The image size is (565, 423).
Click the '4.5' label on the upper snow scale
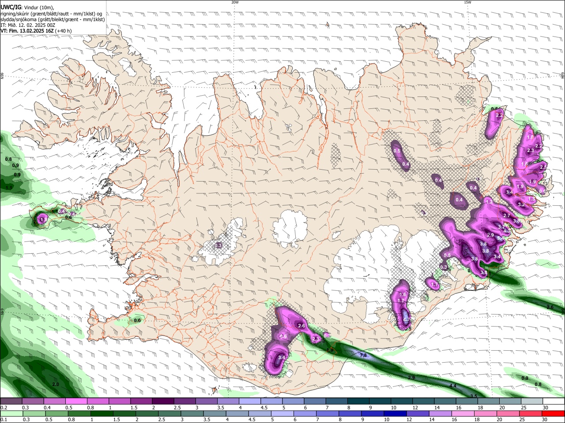coord(264,408)
